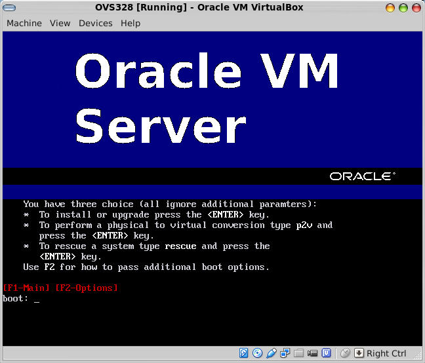Close the VirtualBox window with red button
This screenshot has height=363, width=425.
pyautogui.click(x=416, y=8)
